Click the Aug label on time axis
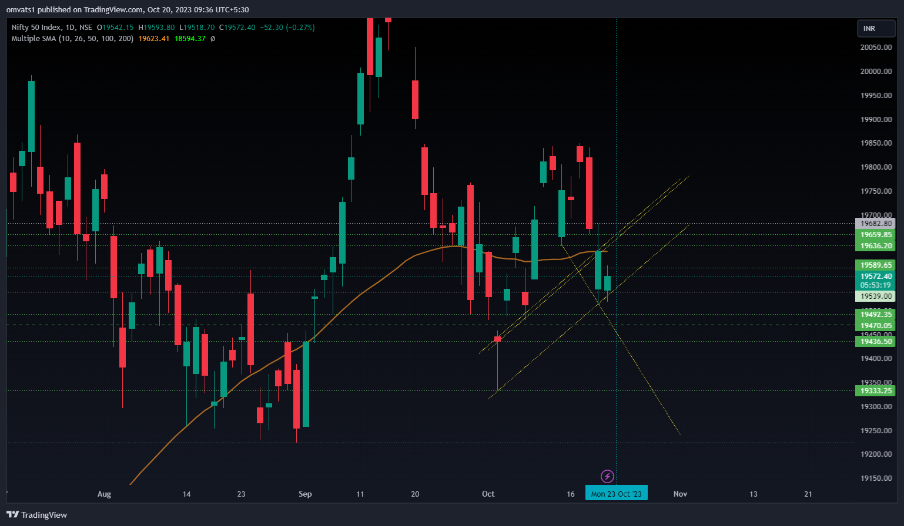904x526 pixels. 104,494
